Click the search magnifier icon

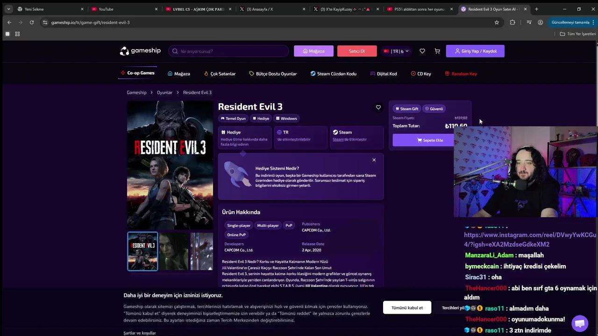point(175,51)
